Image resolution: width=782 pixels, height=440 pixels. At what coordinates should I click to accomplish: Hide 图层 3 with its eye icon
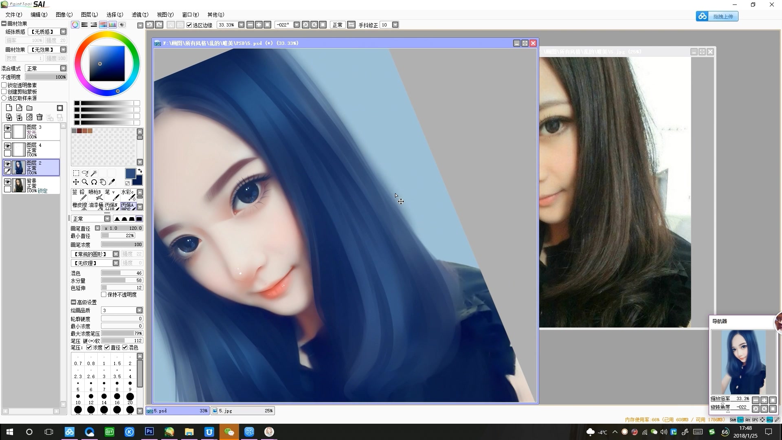tap(7, 128)
